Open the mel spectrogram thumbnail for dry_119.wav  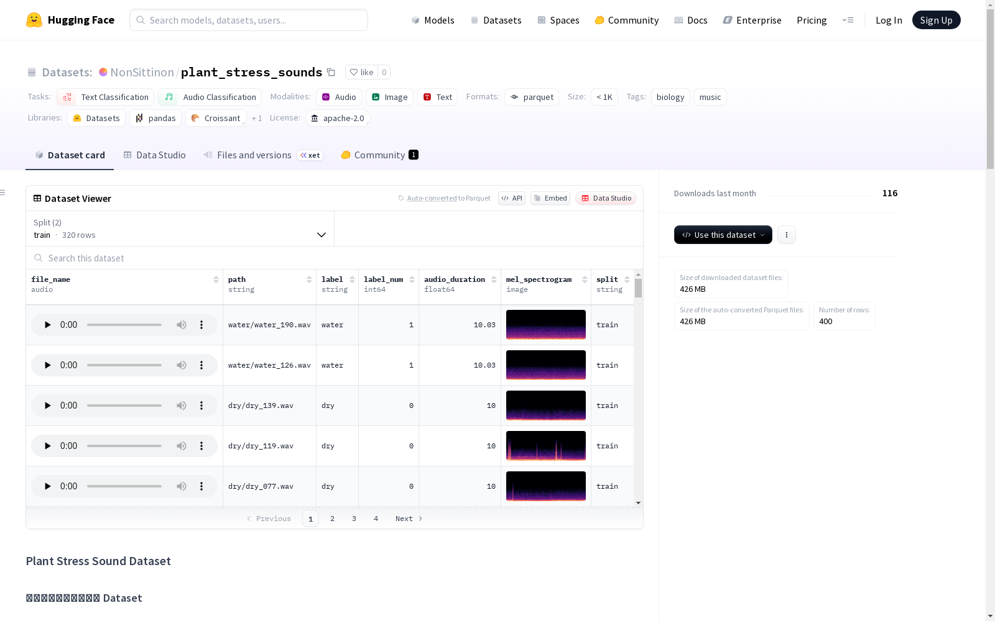point(546,446)
